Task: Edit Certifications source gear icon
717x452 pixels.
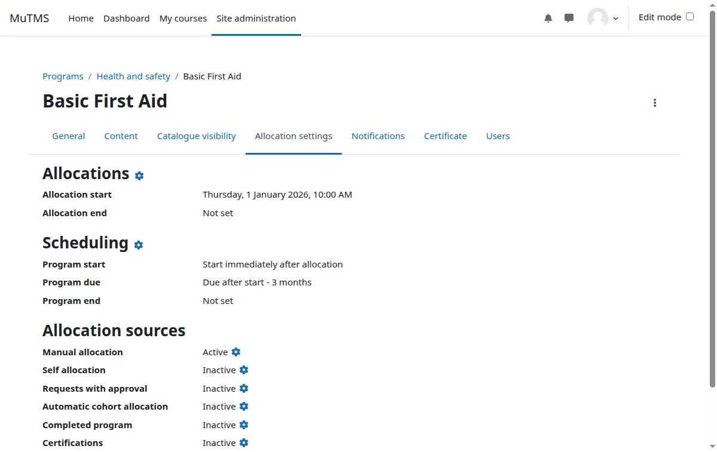Action: pyautogui.click(x=244, y=443)
